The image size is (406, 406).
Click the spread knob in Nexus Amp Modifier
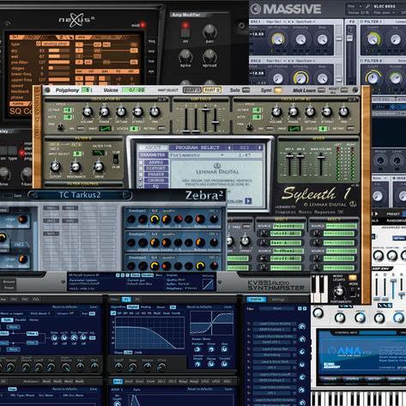click(x=209, y=56)
